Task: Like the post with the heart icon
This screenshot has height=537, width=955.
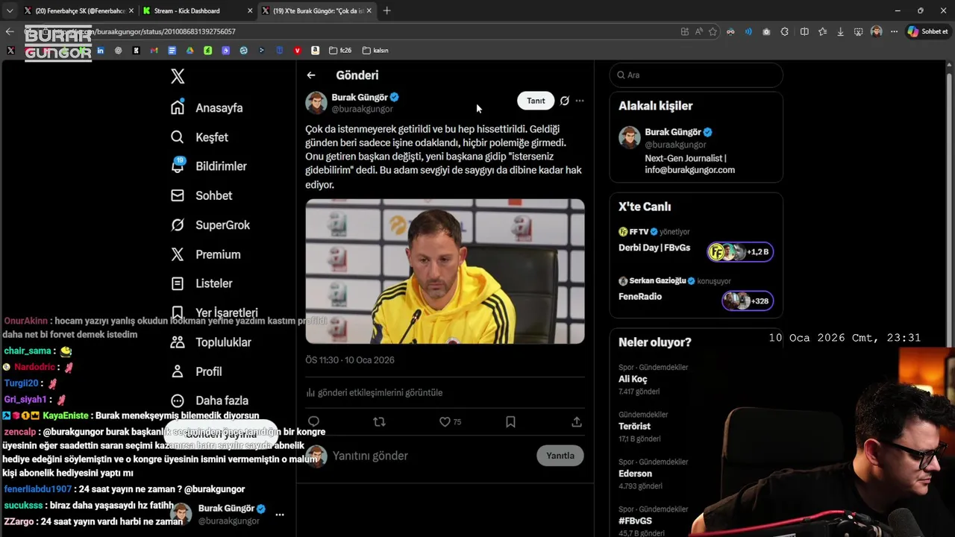Action: click(x=445, y=422)
